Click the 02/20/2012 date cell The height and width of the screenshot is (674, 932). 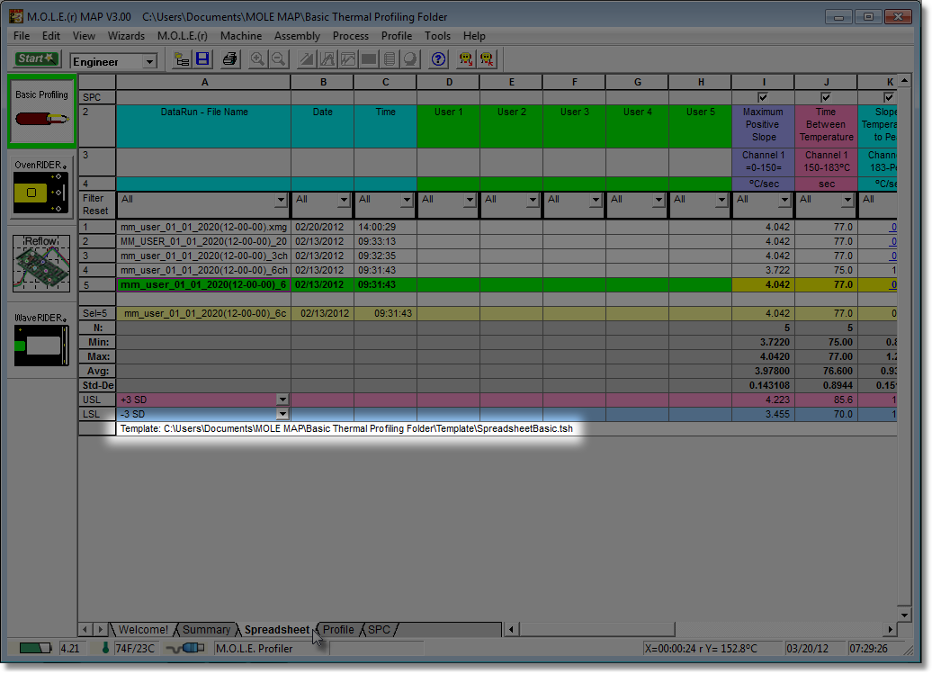pyautogui.click(x=322, y=227)
